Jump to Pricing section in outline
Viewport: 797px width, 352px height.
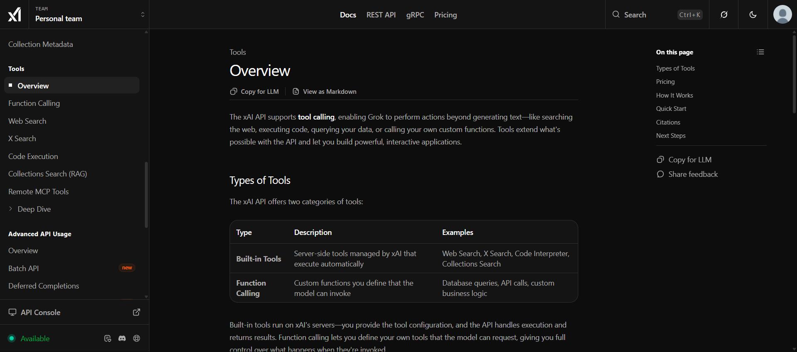pyautogui.click(x=665, y=82)
